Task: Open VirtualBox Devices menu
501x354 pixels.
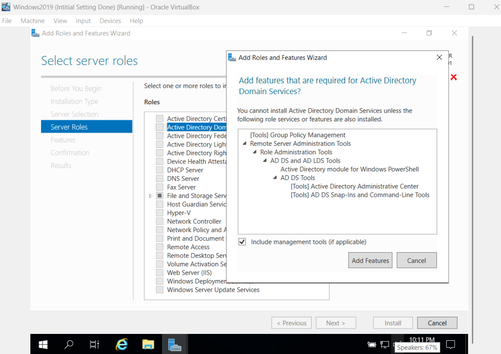Action: tap(110, 21)
